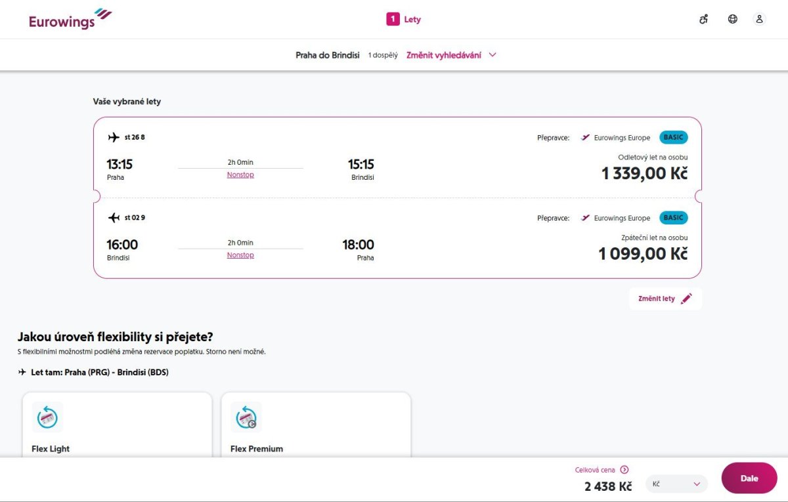Click the return date st 02 9
The image size is (788, 502).
pyautogui.click(x=135, y=217)
